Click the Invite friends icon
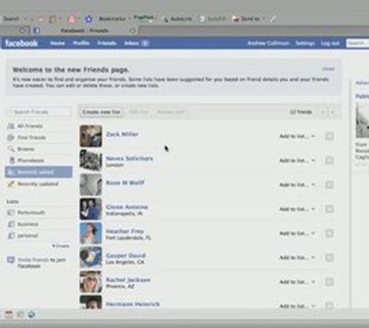369x328 pixels. [x=11, y=260]
